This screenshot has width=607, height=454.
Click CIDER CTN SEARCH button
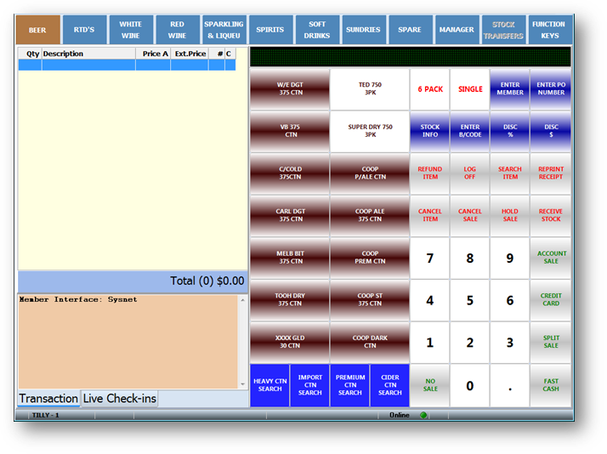point(389,385)
